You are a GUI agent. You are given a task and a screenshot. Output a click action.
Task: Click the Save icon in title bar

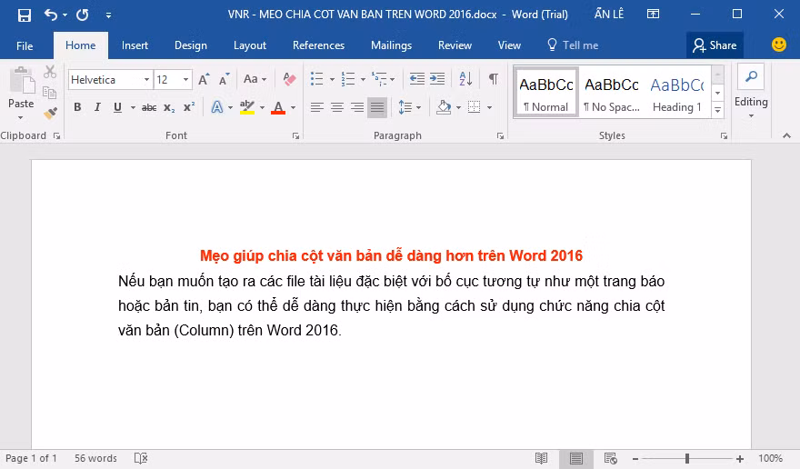24,15
